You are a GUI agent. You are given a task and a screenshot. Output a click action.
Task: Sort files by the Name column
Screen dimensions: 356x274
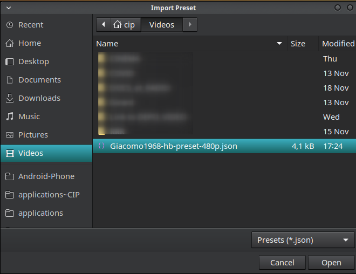[190, 44]
